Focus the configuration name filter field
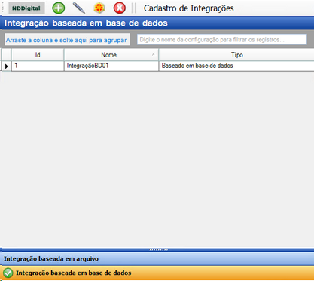The width and height of the screenshot is (314, 281). click(222, 40)
